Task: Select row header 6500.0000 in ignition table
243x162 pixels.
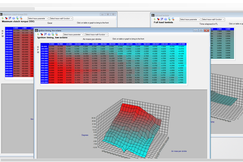Action: click(x=44, y=82)
